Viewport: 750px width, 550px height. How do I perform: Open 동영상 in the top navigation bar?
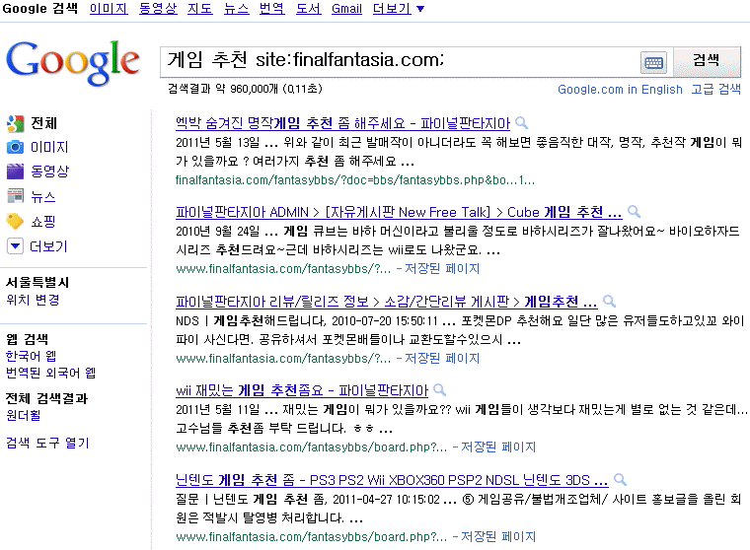click(158, 9)
